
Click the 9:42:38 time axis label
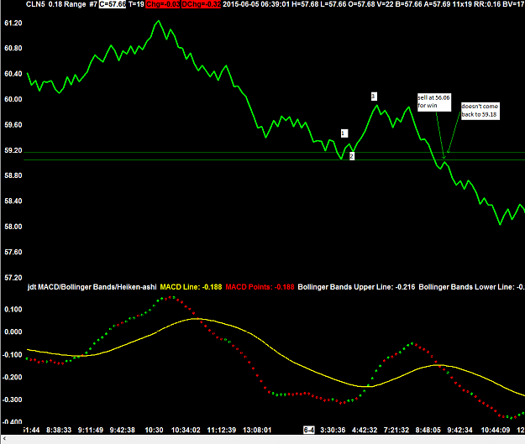coord(123,431)
